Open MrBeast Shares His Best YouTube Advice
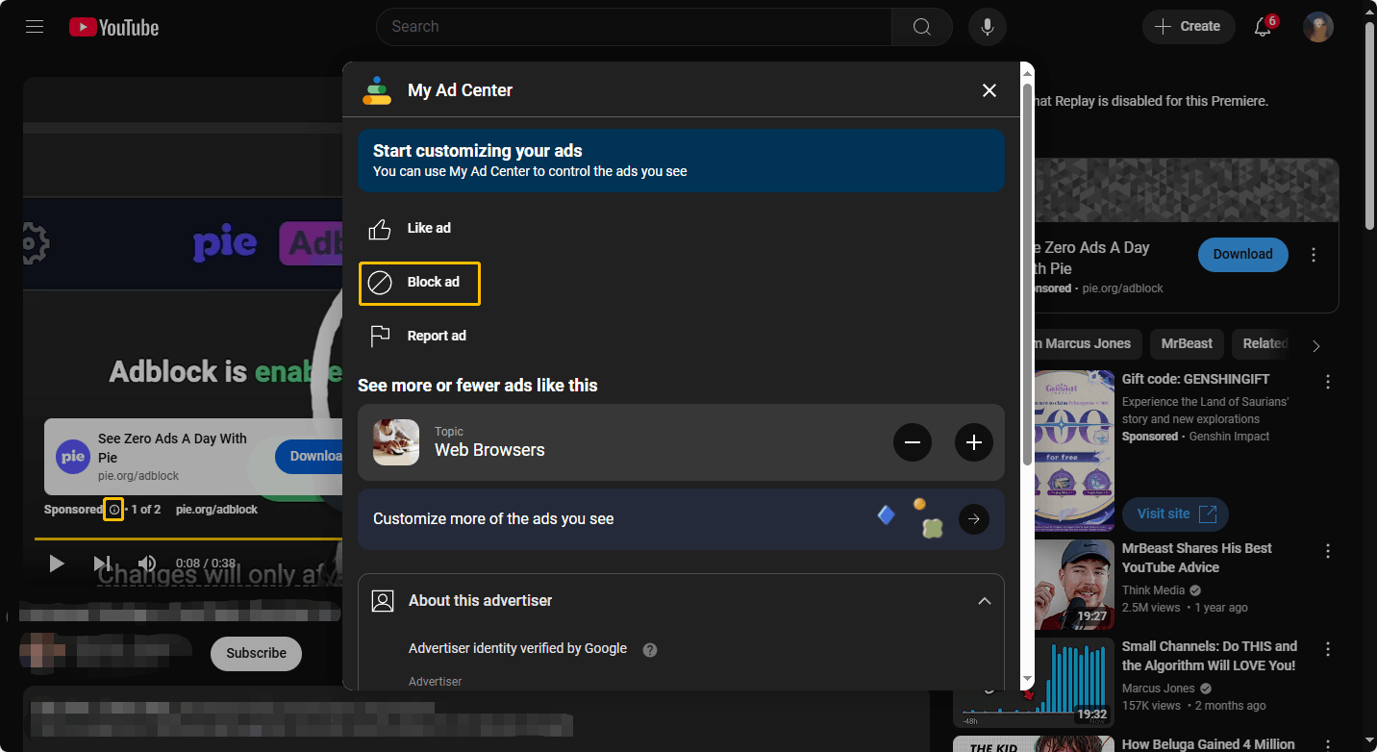 pos(1196,558)
